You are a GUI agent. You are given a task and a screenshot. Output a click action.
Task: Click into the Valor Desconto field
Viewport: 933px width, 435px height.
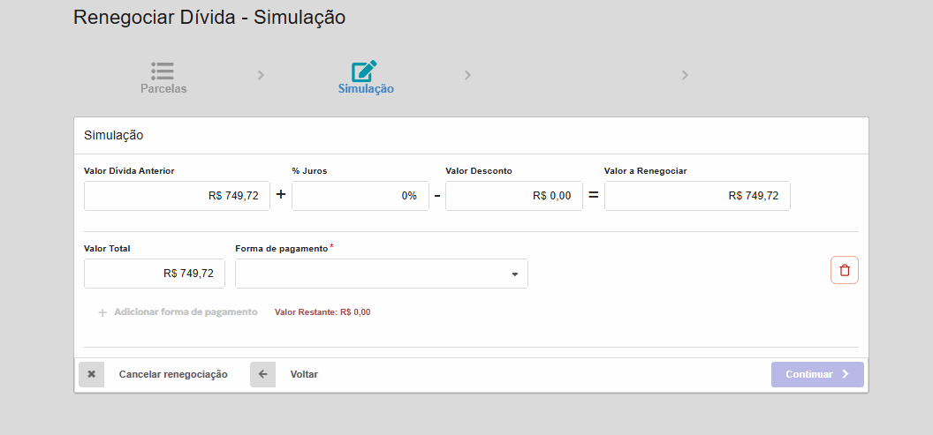coord(513,196)
